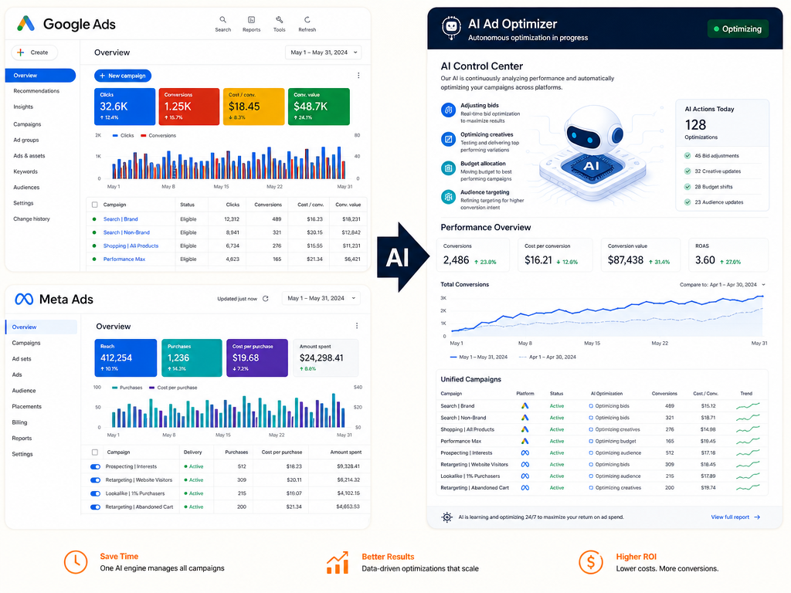Click the Meta platform icon for Prospecting | Interests row

[x=525, y=452]
